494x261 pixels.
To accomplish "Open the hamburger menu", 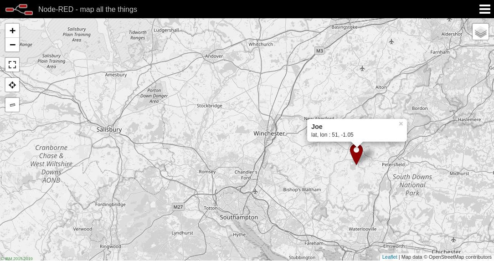I will [484, 9].
